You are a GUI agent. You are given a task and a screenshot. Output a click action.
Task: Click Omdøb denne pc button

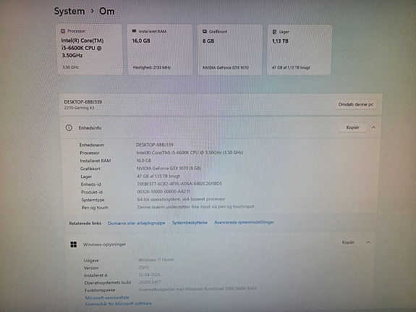tap(355, 105)
